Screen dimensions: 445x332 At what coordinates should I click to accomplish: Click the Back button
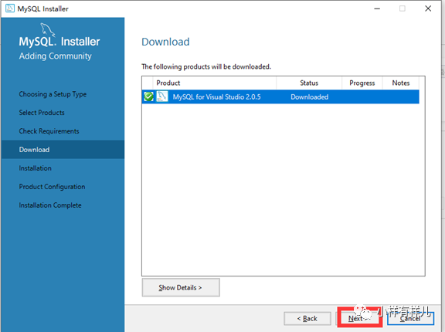pyautogui.click(x=307, y=319)
